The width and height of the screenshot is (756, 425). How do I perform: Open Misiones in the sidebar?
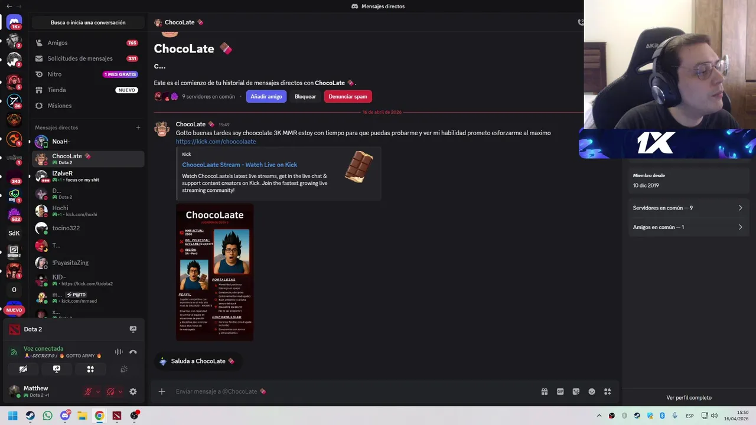pyautogui.click(x=88, y=106)
